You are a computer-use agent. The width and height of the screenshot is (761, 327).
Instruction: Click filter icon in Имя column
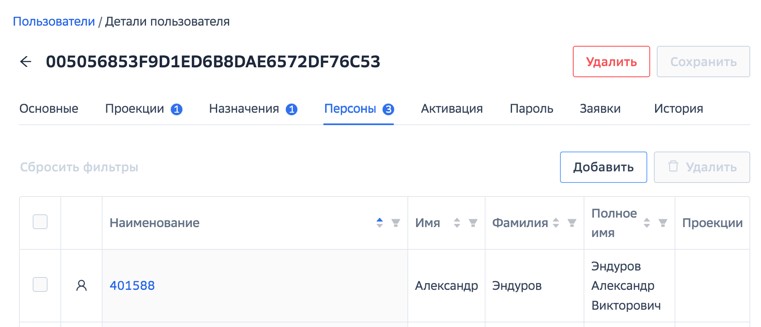(473, 223)
